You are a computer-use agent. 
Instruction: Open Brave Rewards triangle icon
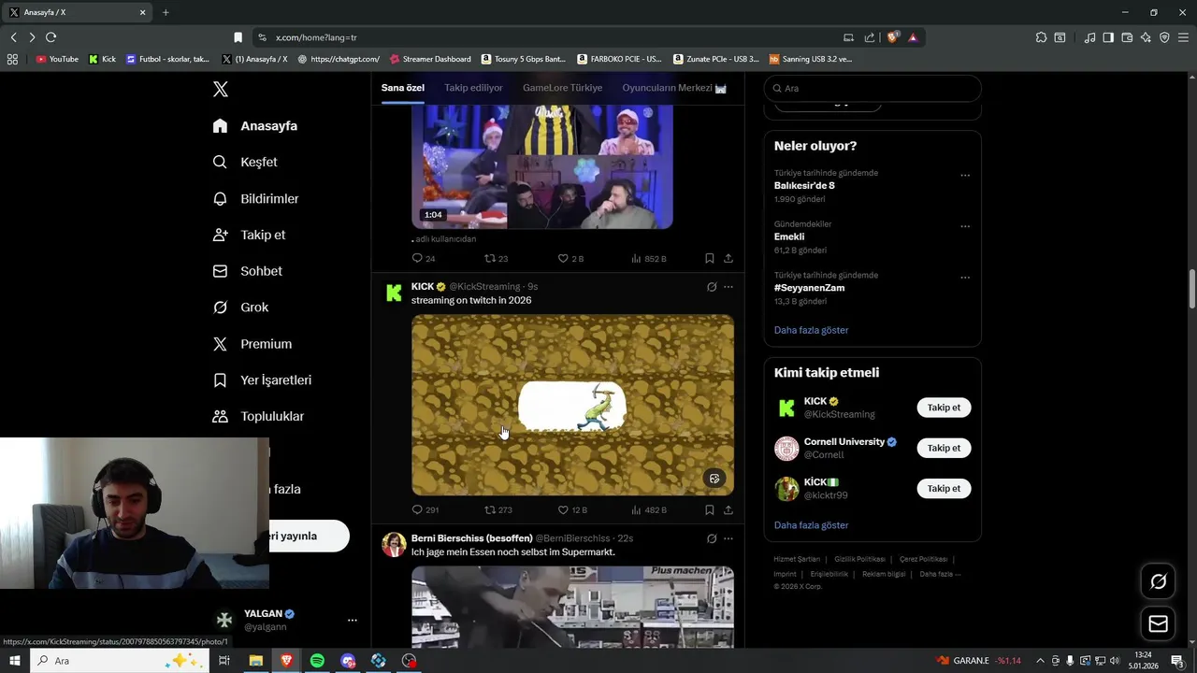coord(913,37)
